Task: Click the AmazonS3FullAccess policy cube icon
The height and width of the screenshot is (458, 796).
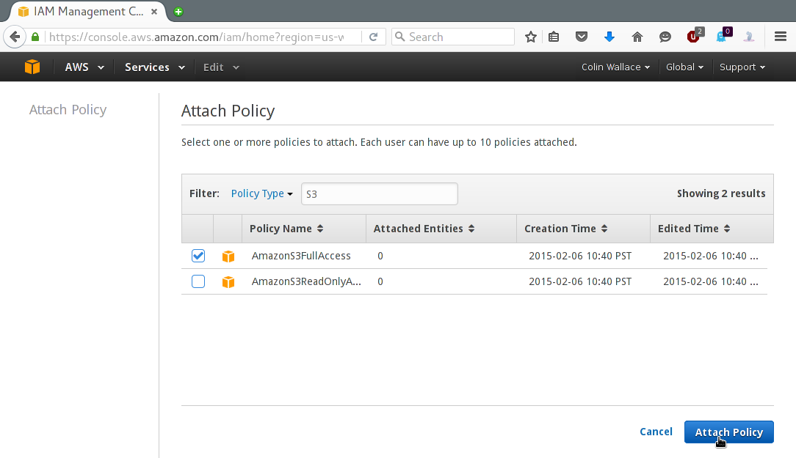Action: (x=228, y=256)
